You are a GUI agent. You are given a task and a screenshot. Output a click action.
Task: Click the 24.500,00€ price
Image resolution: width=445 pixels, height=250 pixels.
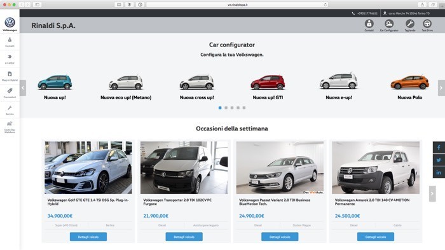347,216
